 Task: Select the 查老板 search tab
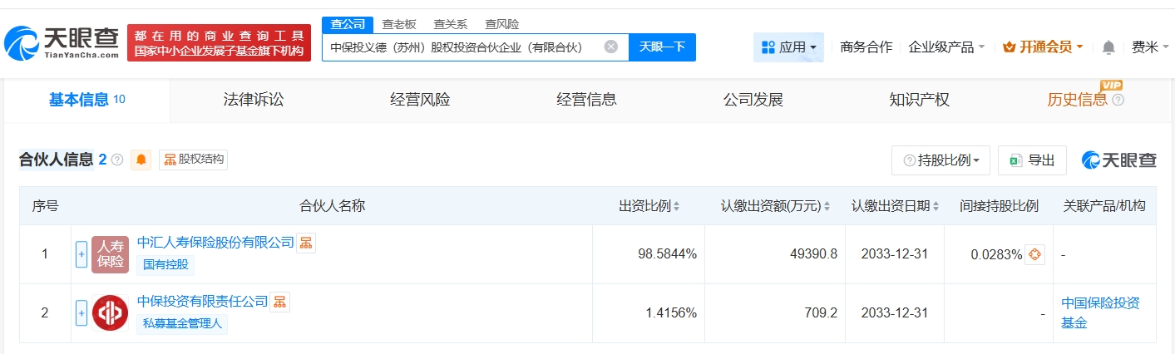[399, 24]
